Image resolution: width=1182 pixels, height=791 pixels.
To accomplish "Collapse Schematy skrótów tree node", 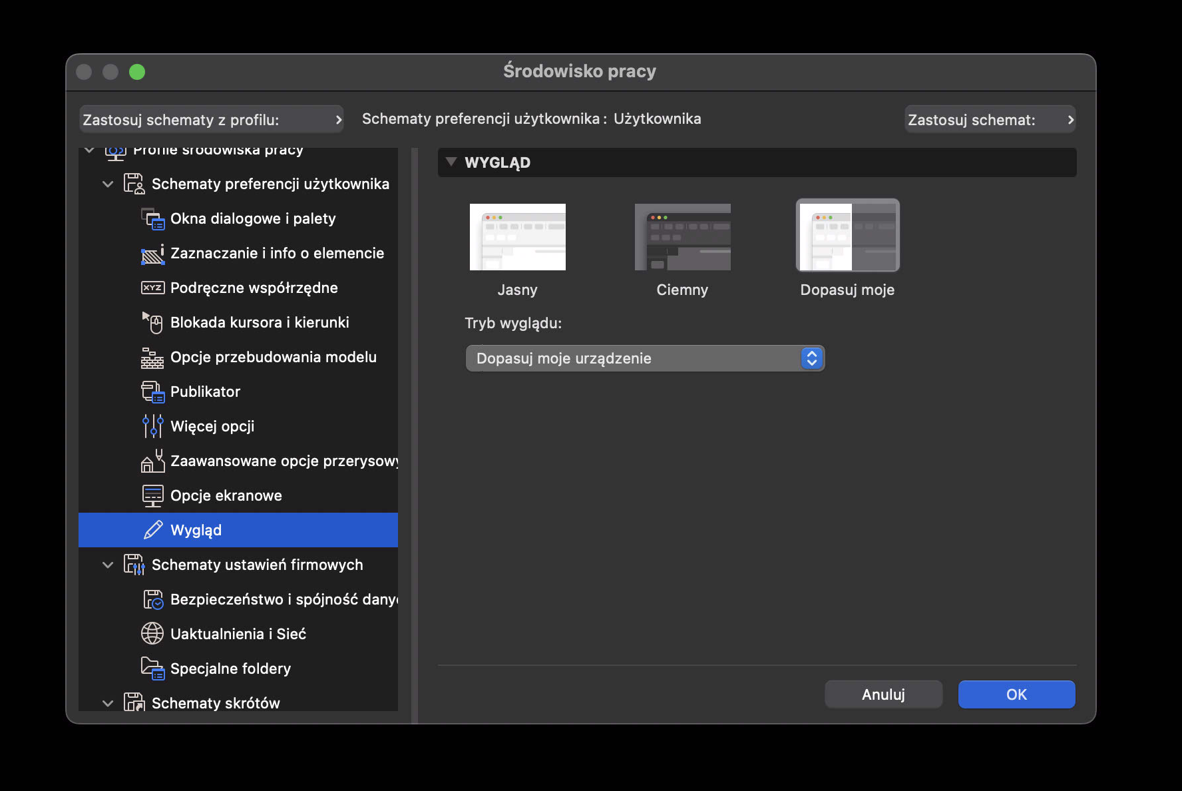I will click(x=108, y=703).
